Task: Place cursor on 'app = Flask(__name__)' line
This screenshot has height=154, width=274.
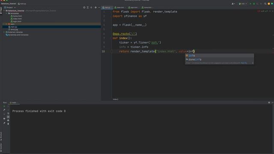Action: coord(130,25)
